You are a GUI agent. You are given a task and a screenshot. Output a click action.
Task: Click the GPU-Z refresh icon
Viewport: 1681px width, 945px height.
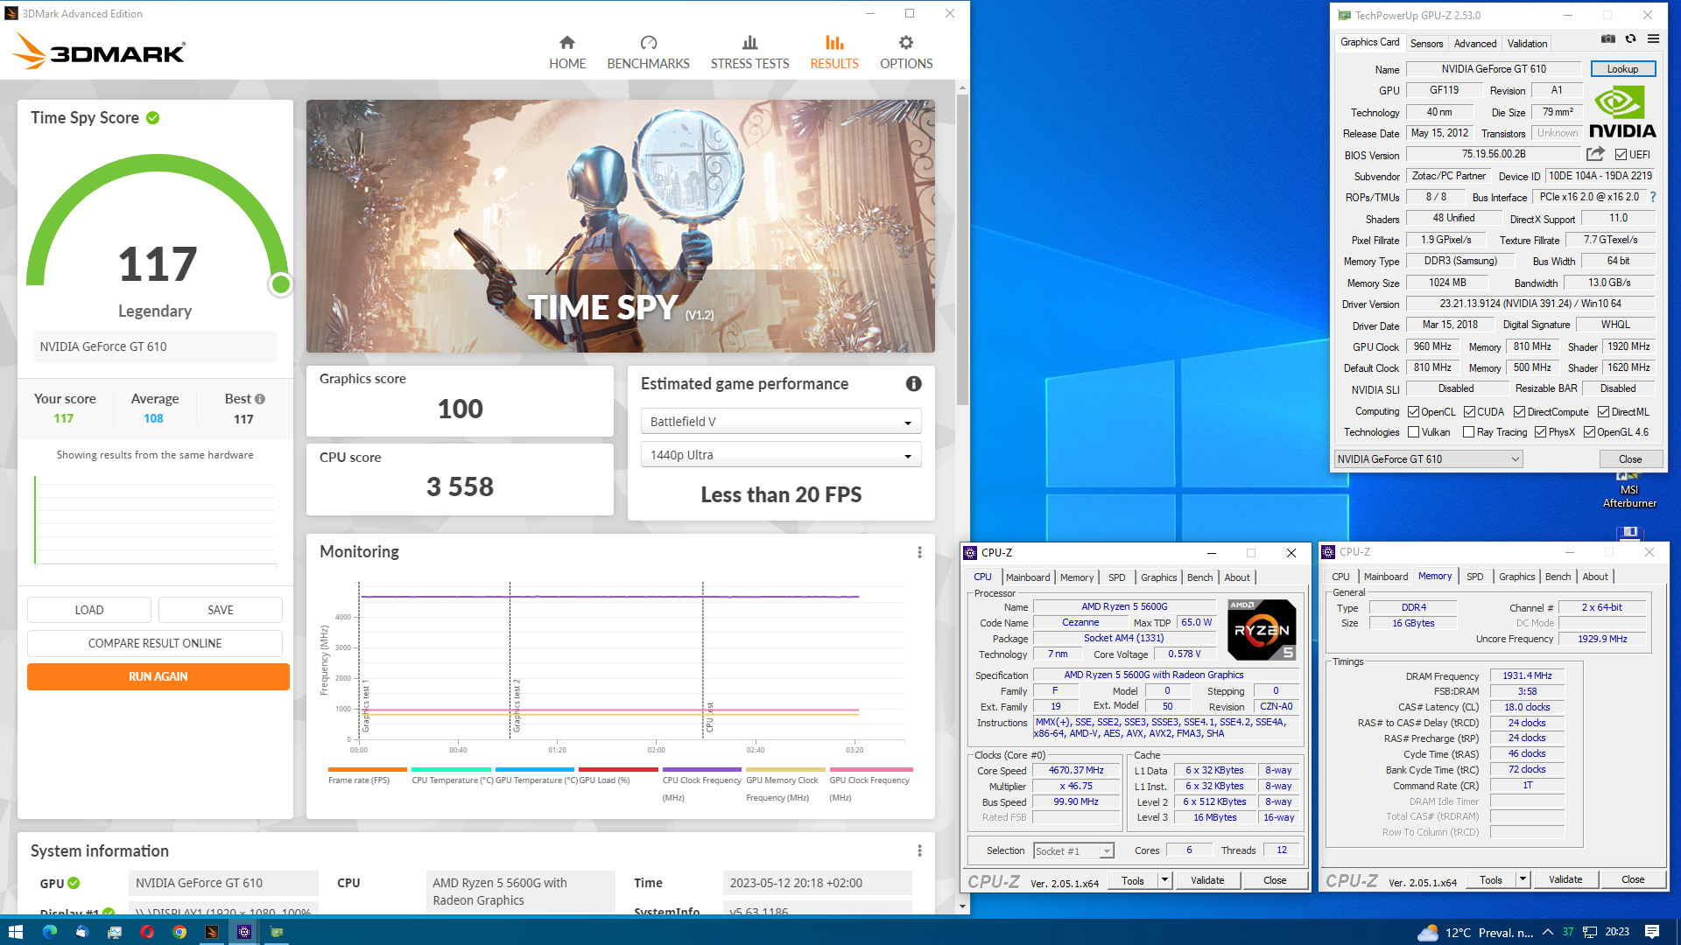[x=1630, y=38]
